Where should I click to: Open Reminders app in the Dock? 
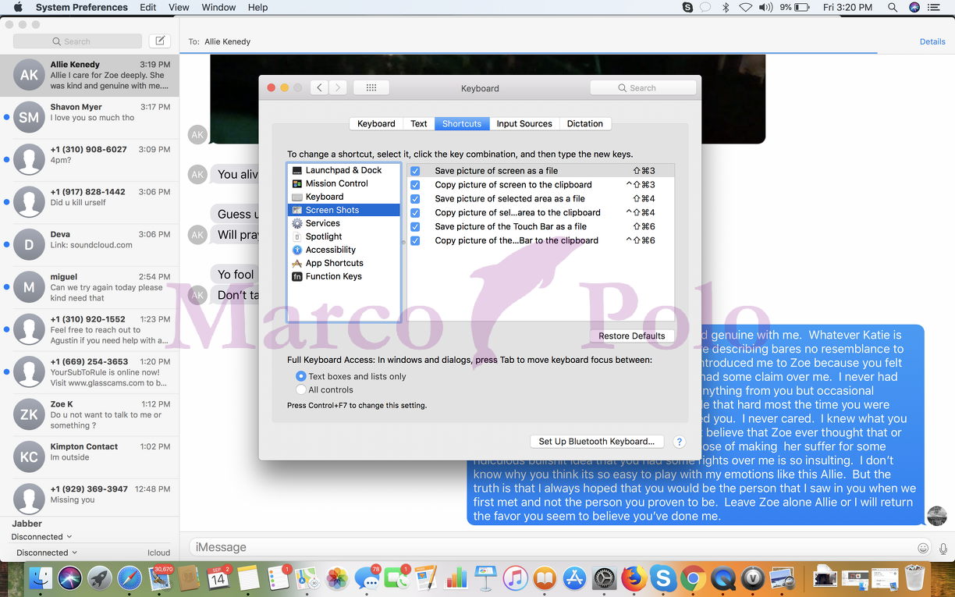pos(278,578)
